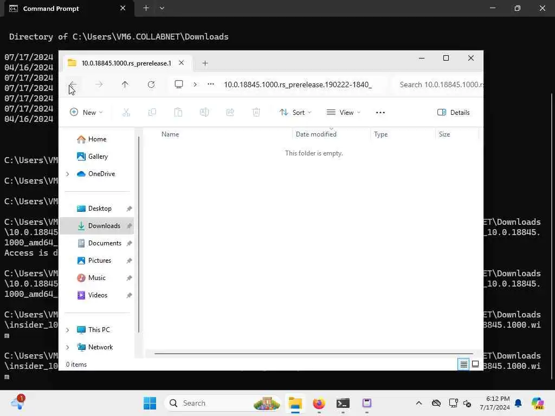Refresh the current folder

[151, 84]
